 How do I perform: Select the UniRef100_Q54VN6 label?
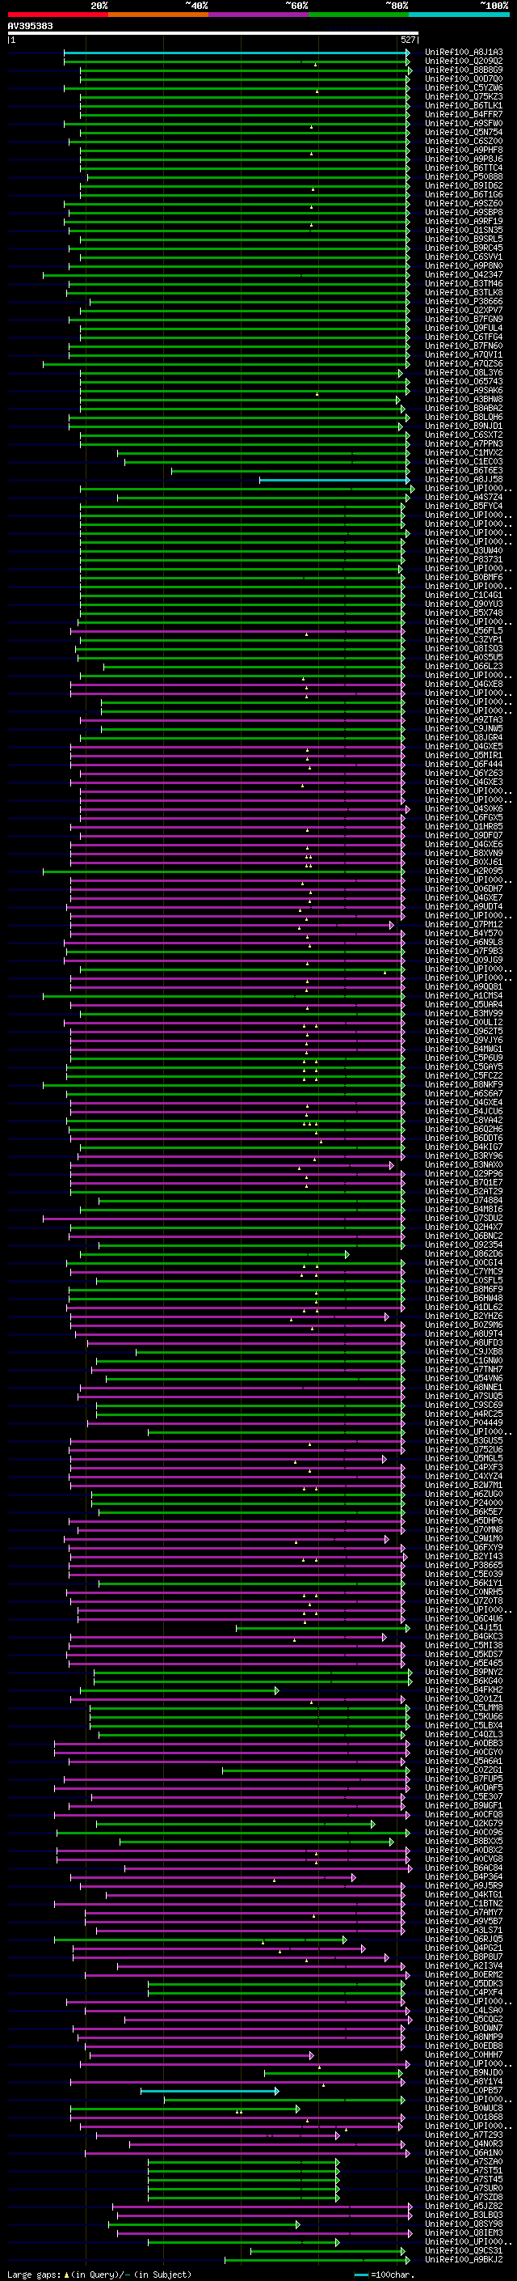464,1379
